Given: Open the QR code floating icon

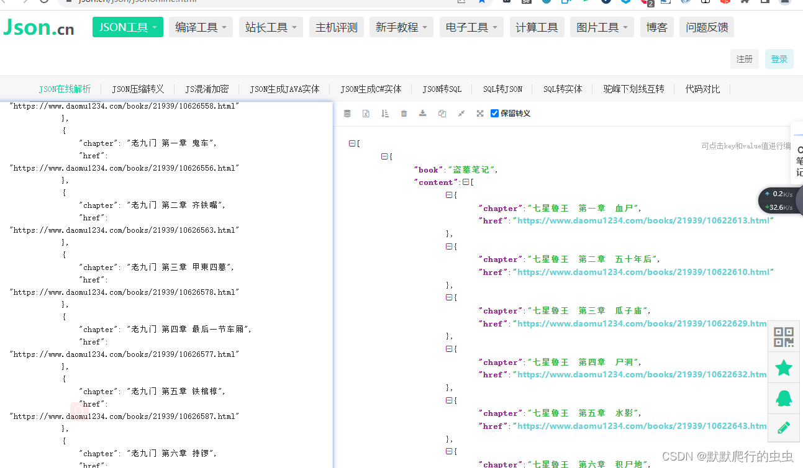Looking at the screenshot, I should pyautogui.click(x=784, y=337).
